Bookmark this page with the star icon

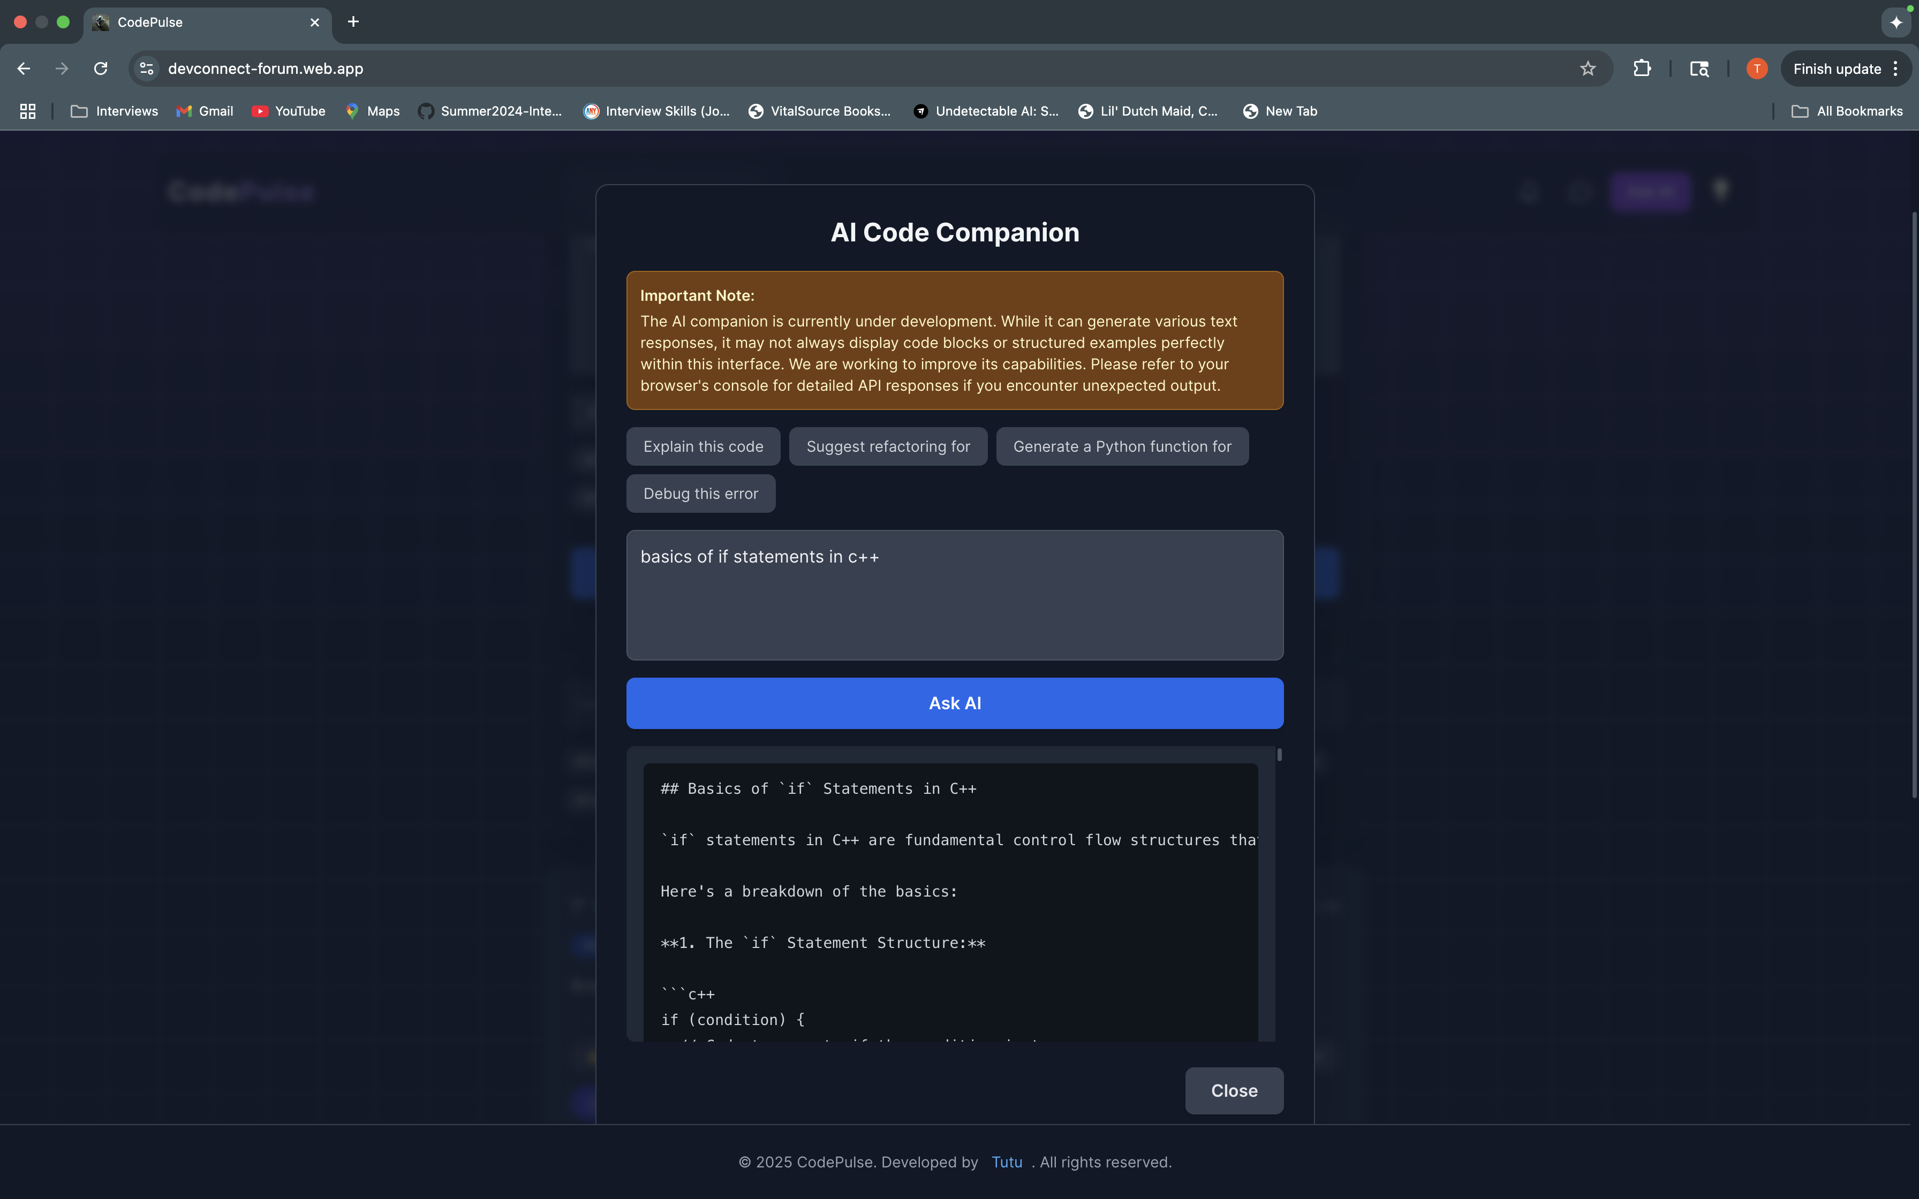pyautogui.click(x=1588, y=69)
